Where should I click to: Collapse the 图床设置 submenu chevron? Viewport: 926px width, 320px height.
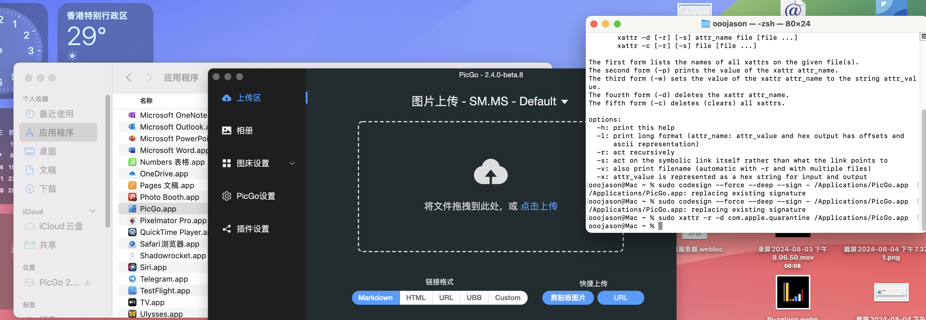pyautogui.click(x=292, y=164)
